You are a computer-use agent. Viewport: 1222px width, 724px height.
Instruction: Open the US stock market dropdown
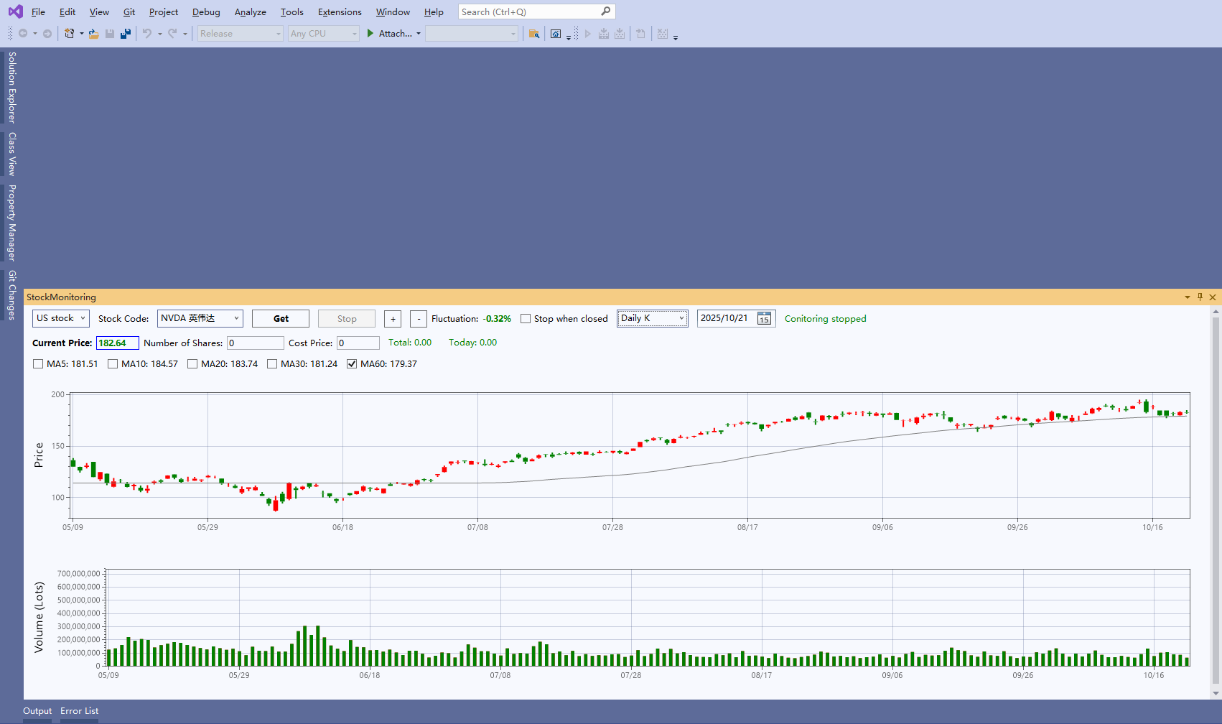coord(61,318)
